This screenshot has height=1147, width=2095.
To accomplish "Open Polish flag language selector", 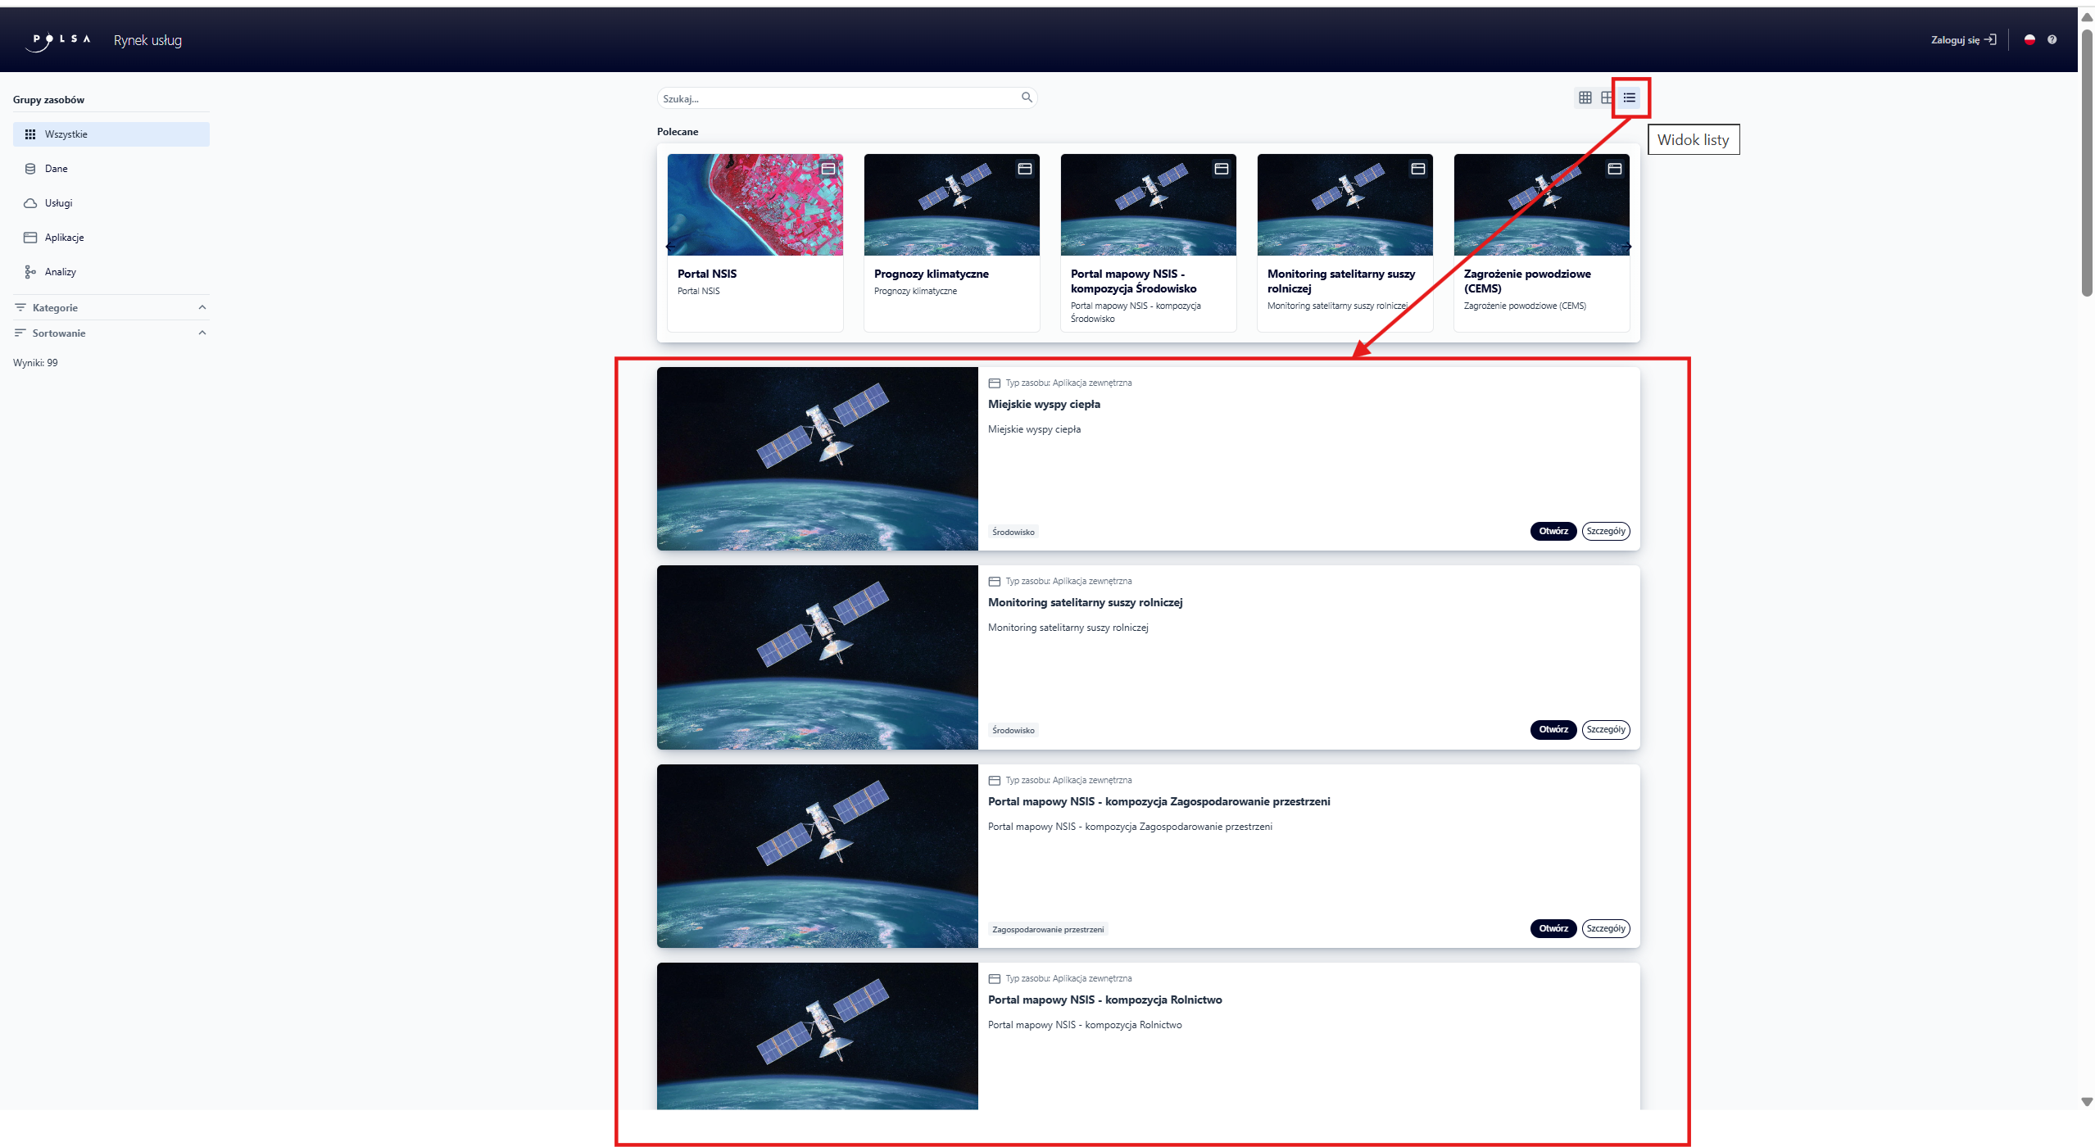I will [x=2029, y=39].
